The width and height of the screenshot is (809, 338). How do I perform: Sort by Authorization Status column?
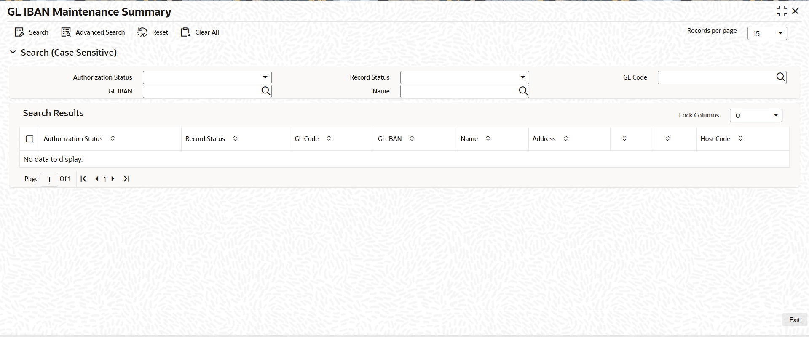click(x=113, y=138)
